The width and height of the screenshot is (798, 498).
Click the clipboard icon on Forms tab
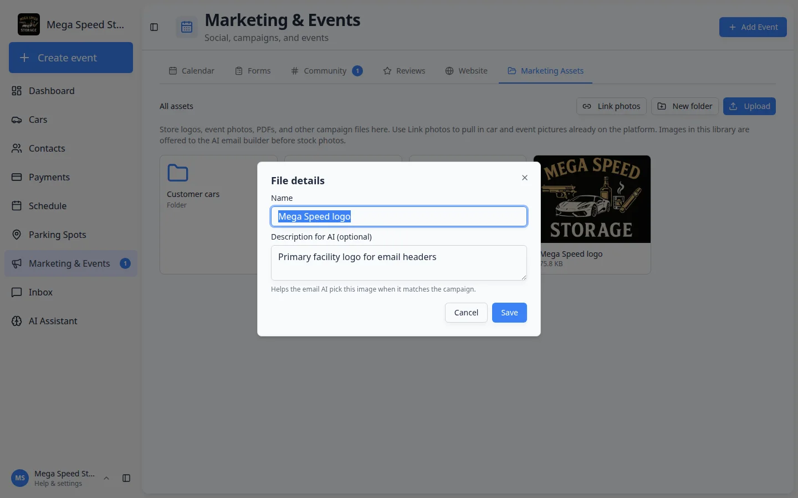pos(239,71)
